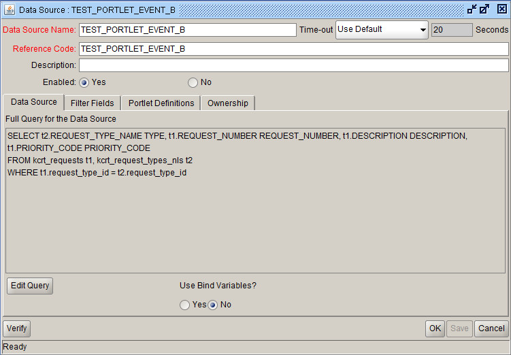Select No for Enabled

point(193,82)
